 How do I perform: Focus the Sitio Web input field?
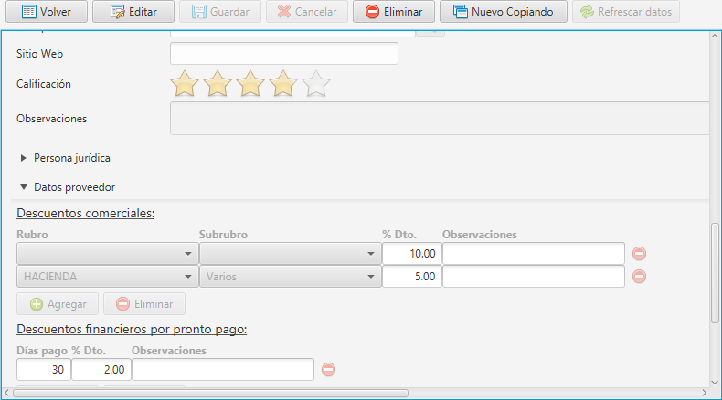coord(284,53)
